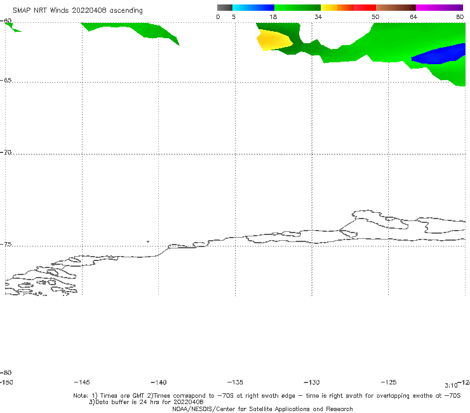Click the '5' color scale label

pyautogui.click(x=234, y=17)
